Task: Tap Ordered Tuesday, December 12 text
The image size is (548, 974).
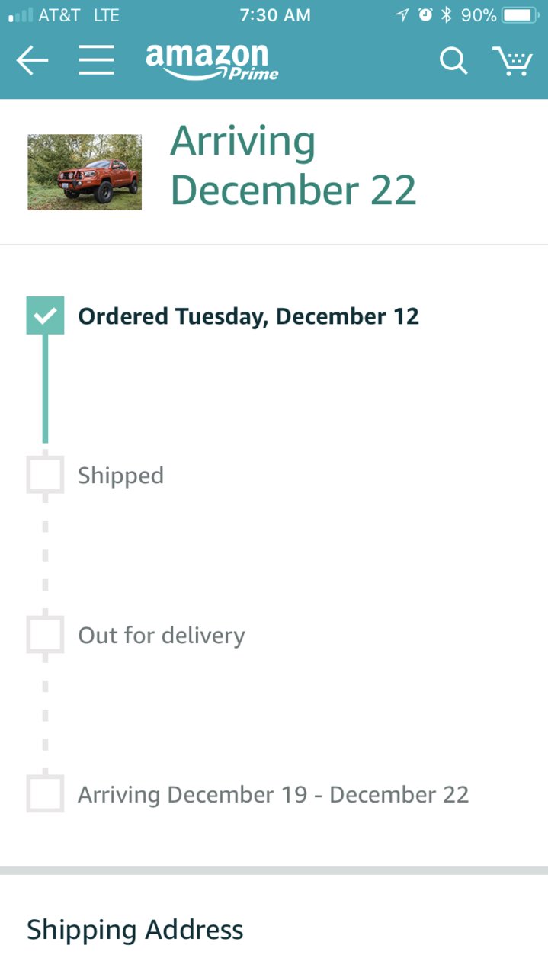Action: [x=248, y=316]
